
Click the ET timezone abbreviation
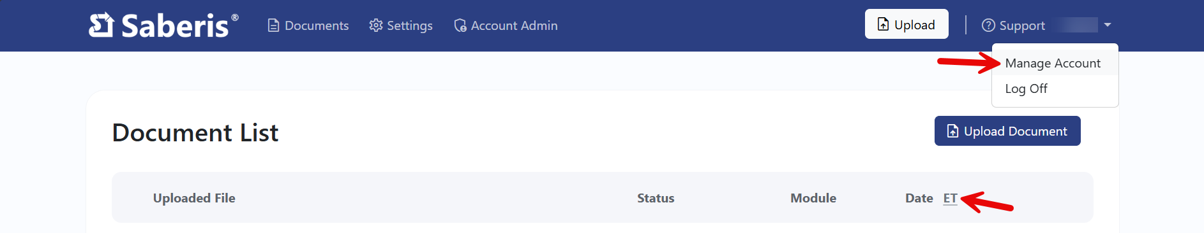(951, 198)
